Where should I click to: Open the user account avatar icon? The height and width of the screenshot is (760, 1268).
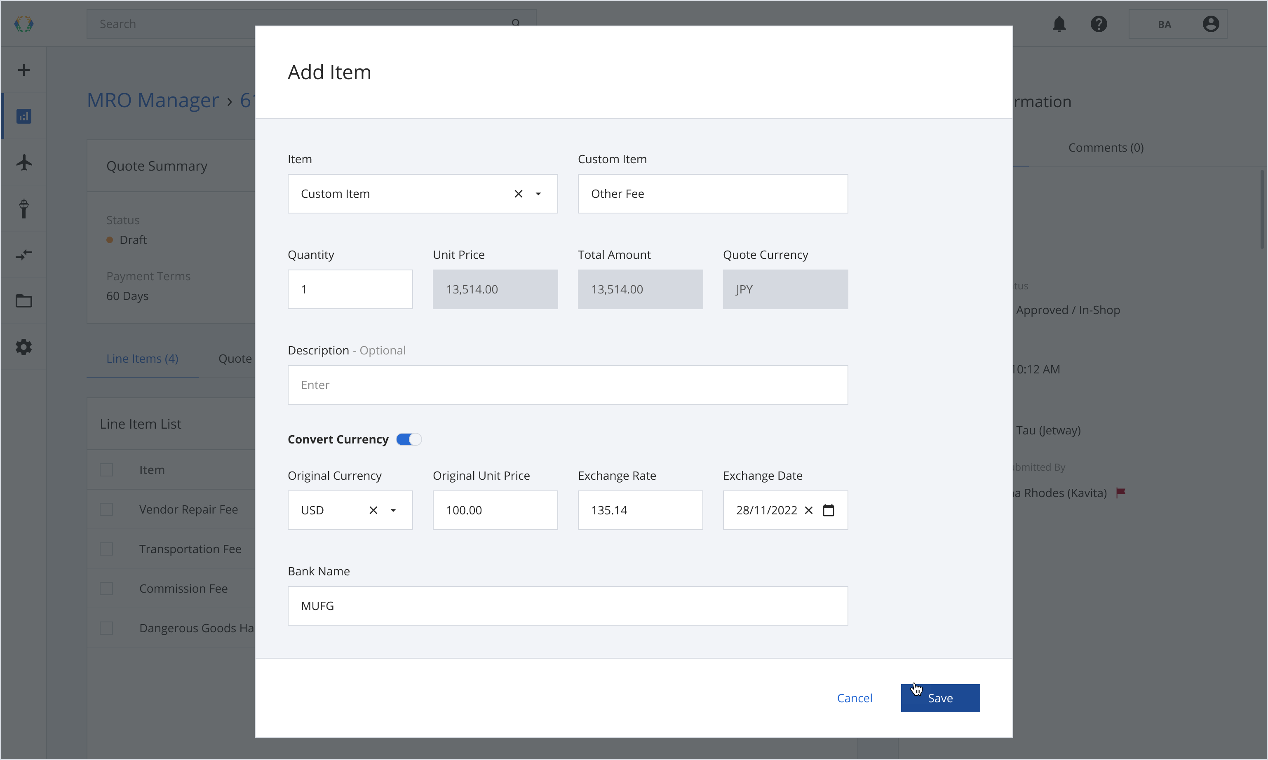(x=1211, y=24)
